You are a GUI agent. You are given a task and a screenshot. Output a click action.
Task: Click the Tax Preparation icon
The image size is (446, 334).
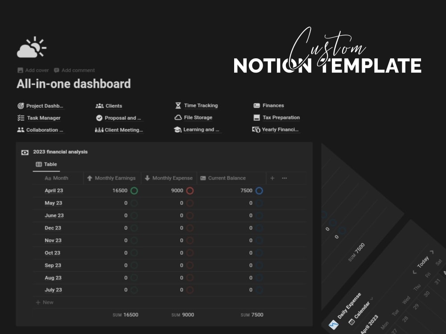pos(256,117)
